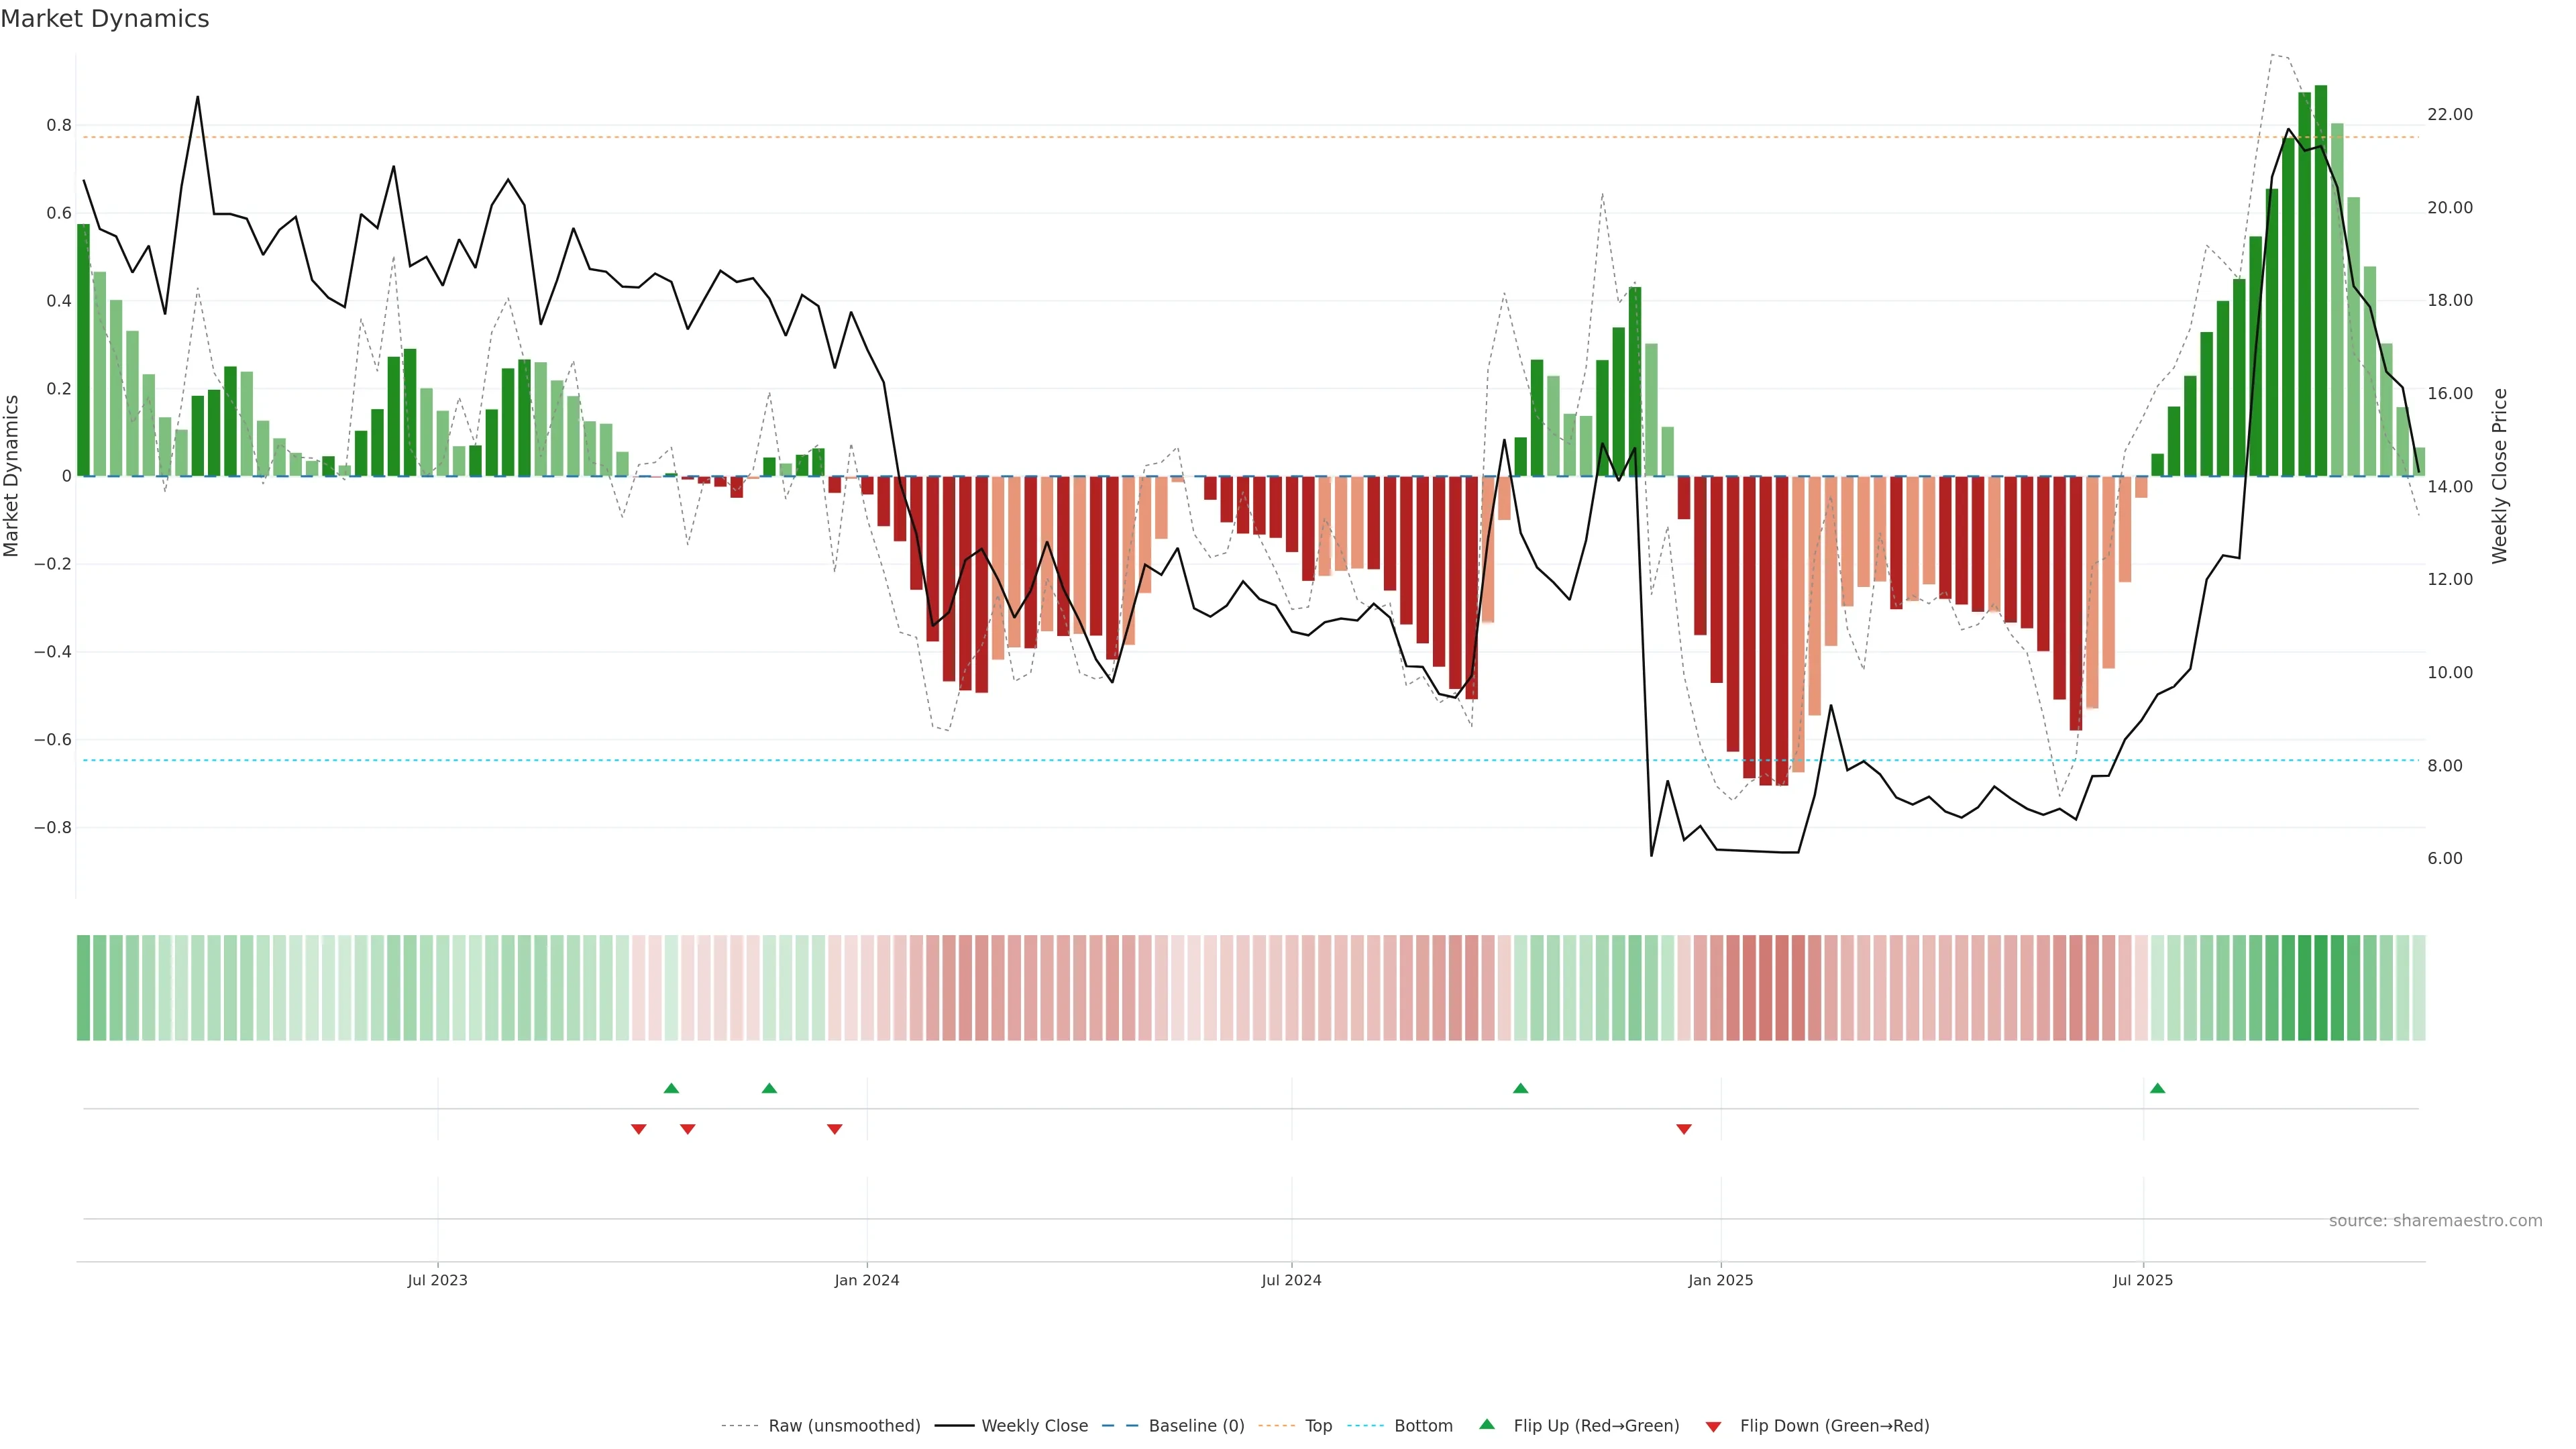Click the Weekly Close Price axis title

click(2499, 476)
